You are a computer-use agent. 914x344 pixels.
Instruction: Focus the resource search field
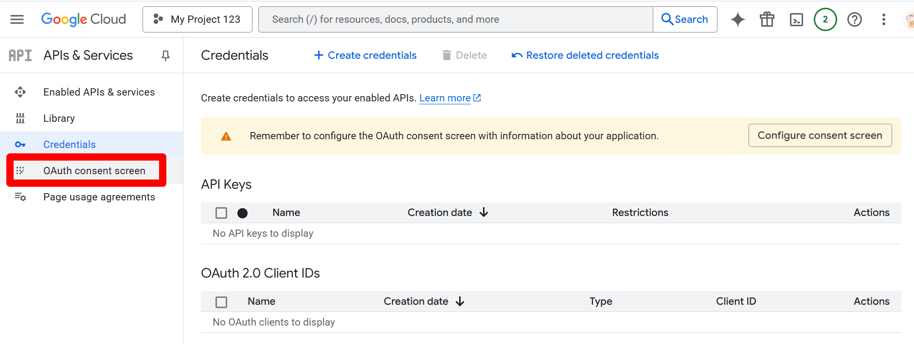click(456, 19)
